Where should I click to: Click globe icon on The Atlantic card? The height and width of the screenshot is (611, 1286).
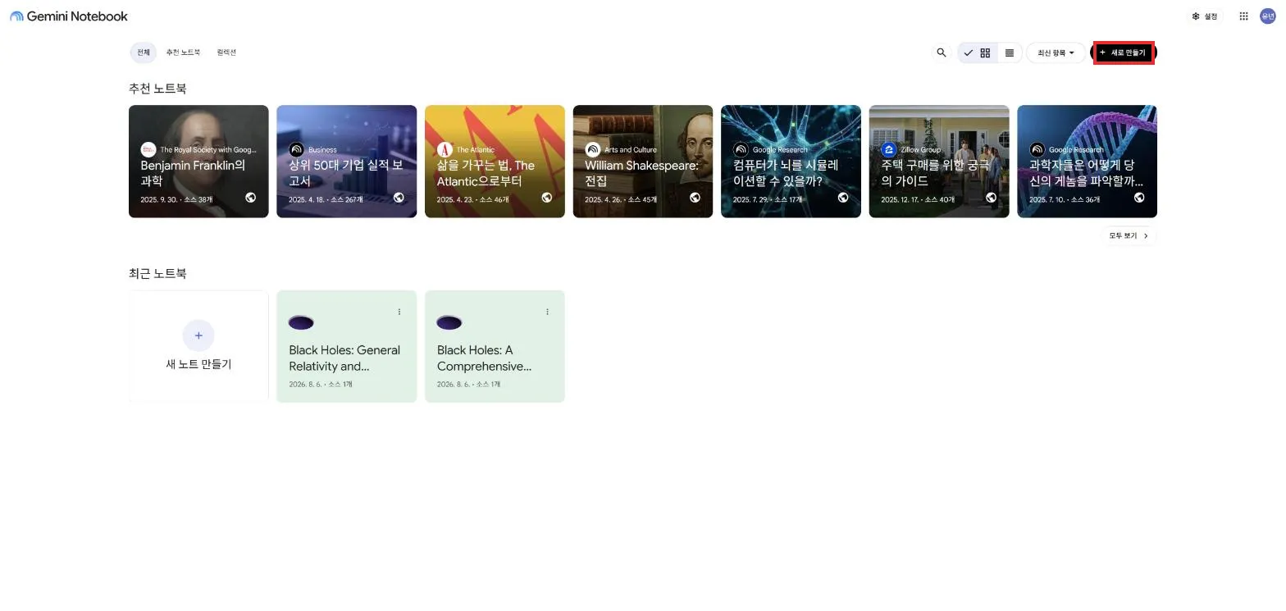click(547, 198)
